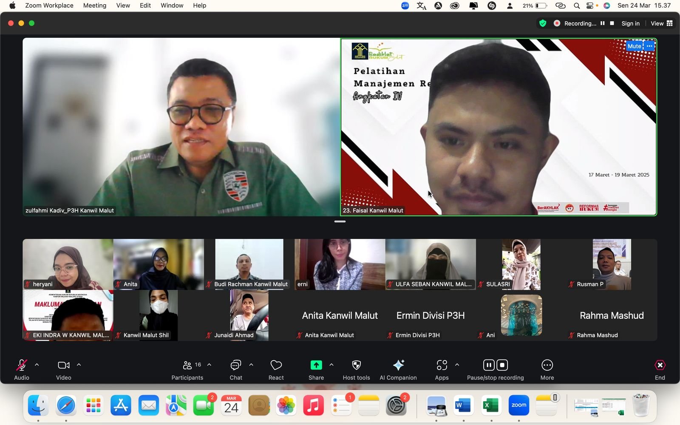
Task: Select zulfahmi Kadiv_P3H main video
Action: (x=181, y=127)
